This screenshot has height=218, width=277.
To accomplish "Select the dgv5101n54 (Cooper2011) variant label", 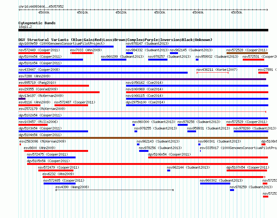I will pos(40,63).
